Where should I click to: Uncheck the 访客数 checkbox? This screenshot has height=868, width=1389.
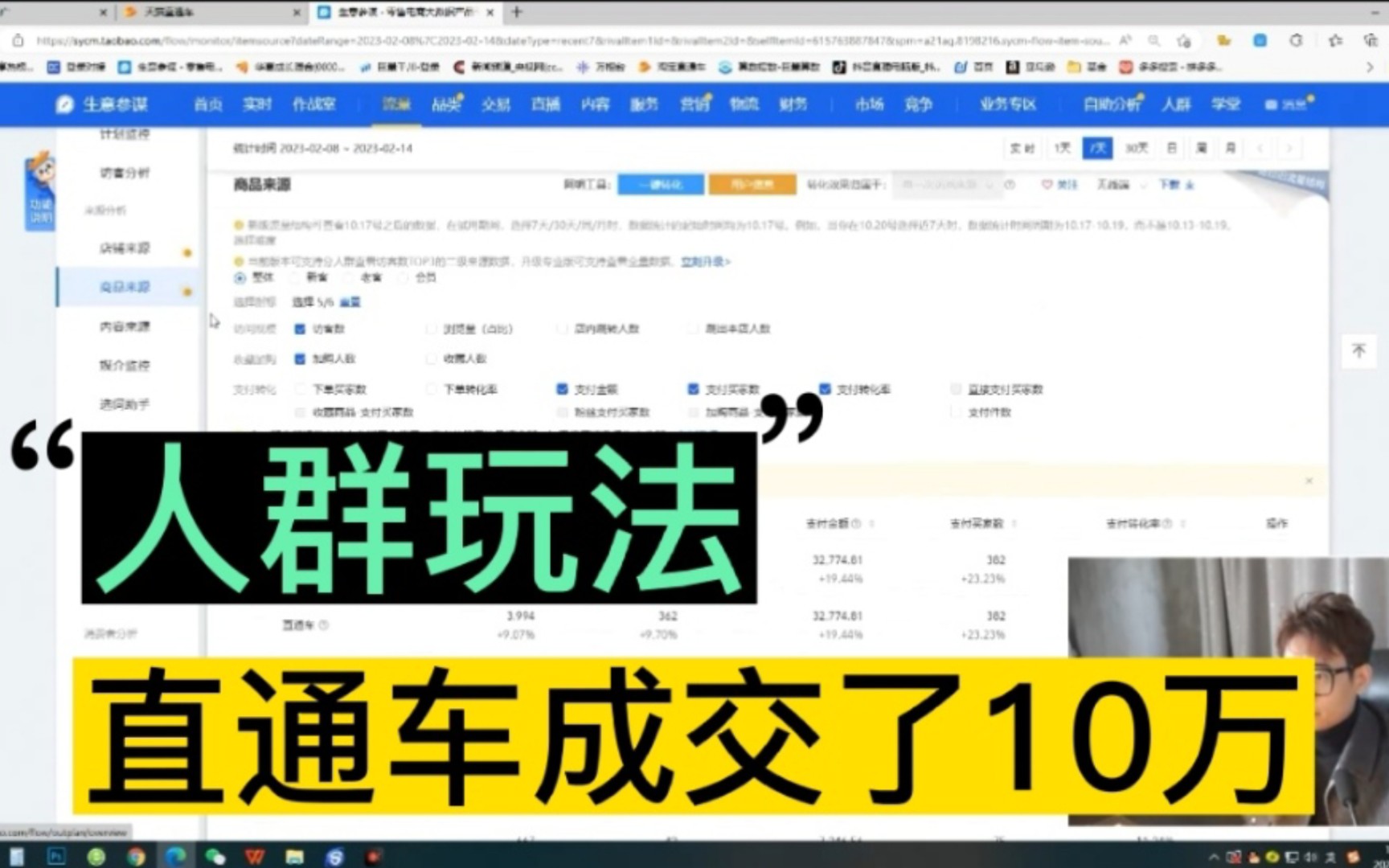click(300, 329)
